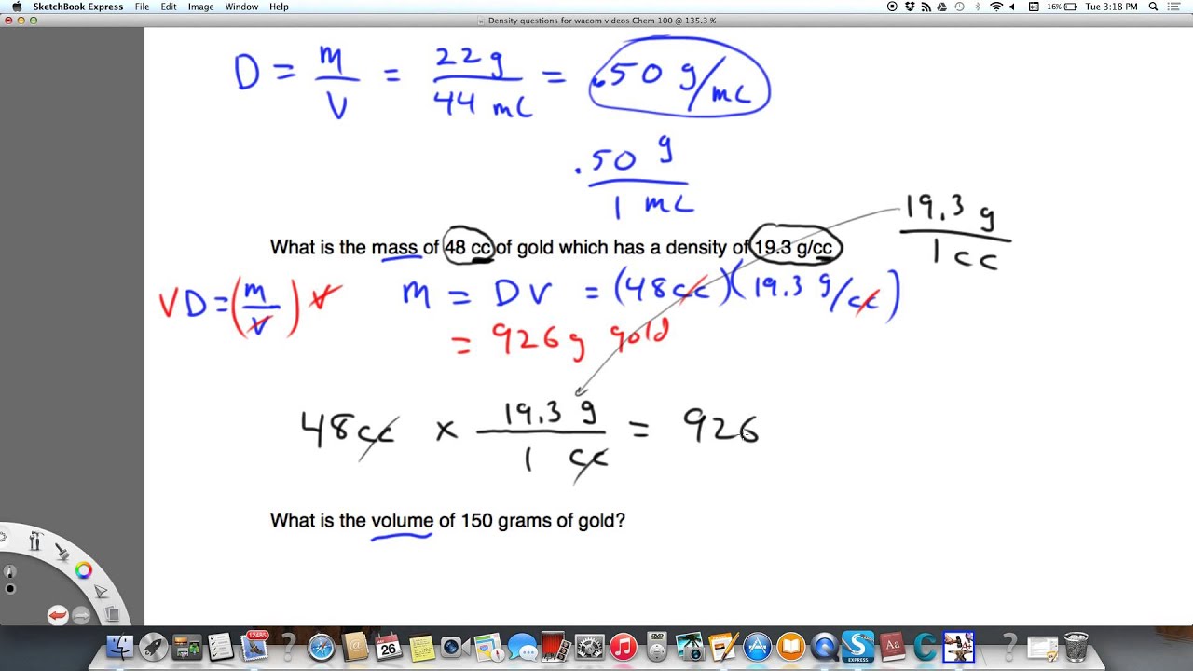Click the gray Redo arrow

(x=81, y=615)
